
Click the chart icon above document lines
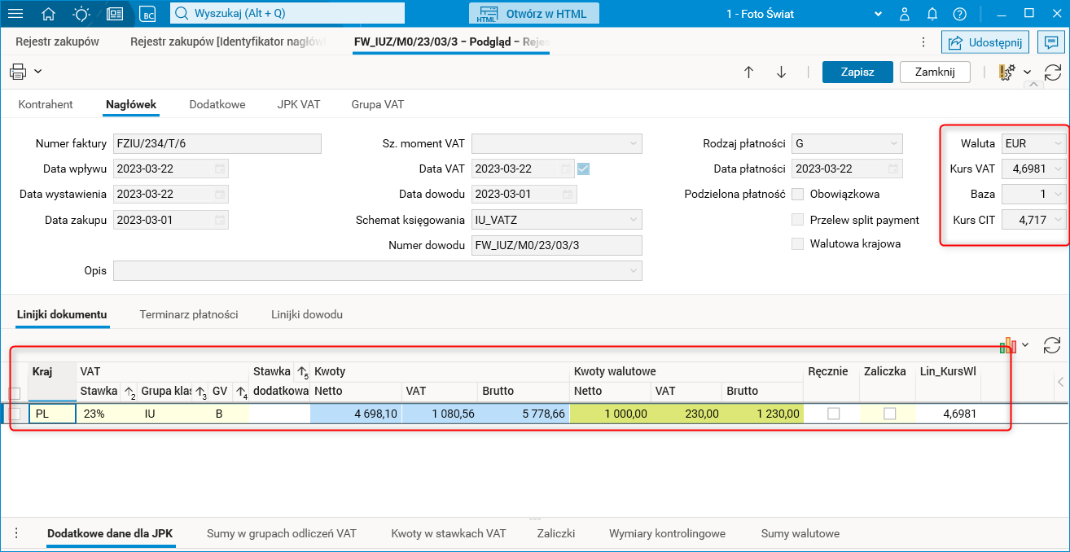(1009, 345)
